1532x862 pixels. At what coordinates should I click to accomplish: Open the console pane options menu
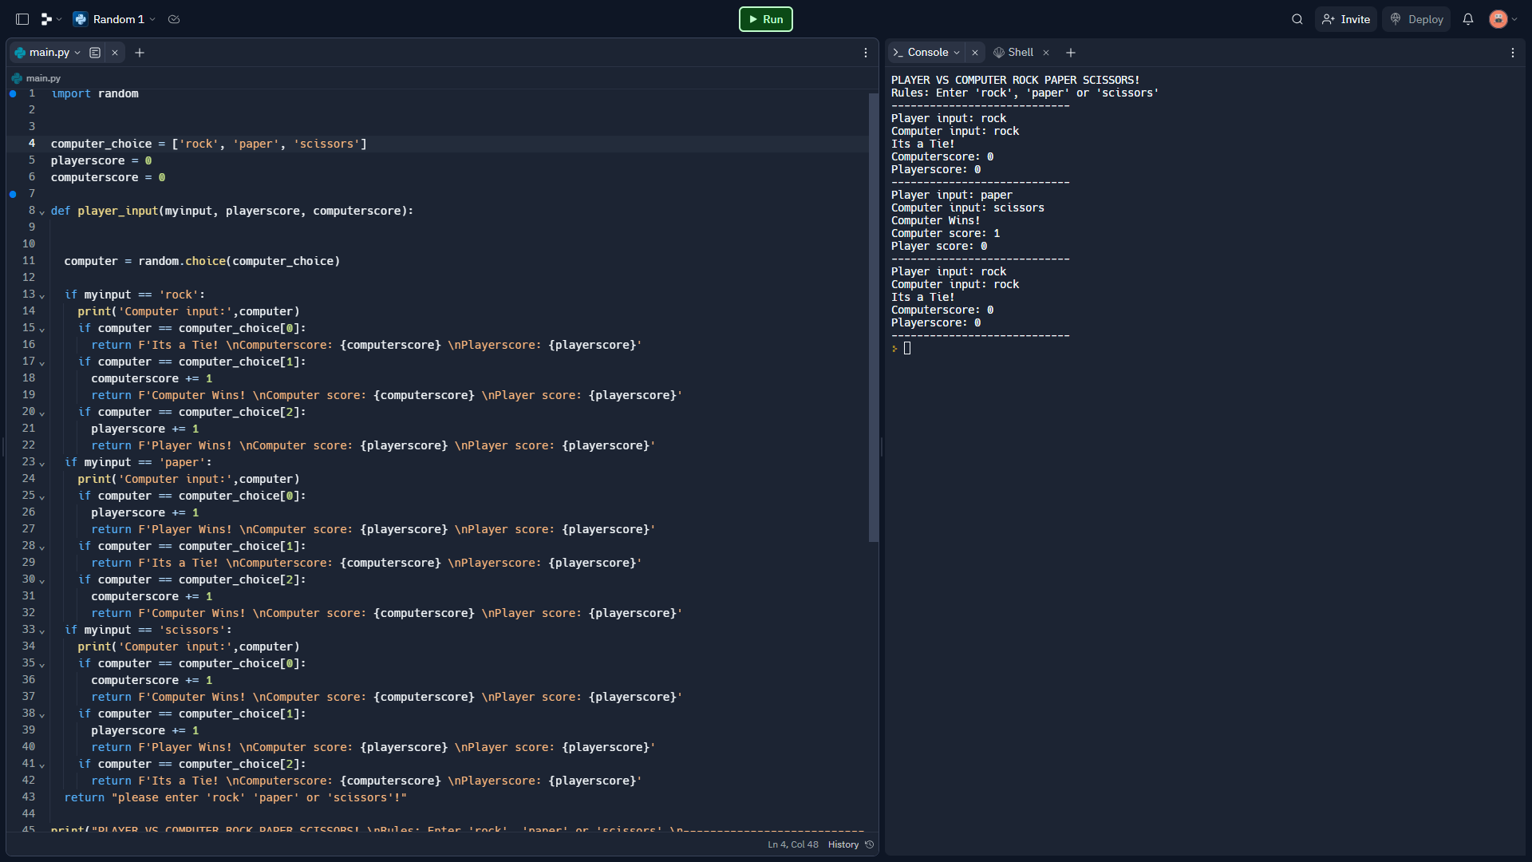click(x=1513, y=53)
